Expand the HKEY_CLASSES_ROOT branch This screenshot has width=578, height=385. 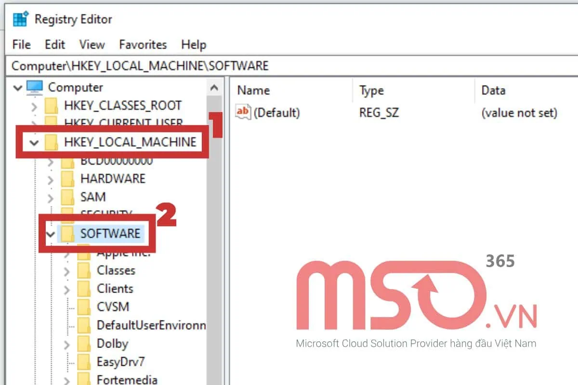pyautogui.click(x=35, y=105)
